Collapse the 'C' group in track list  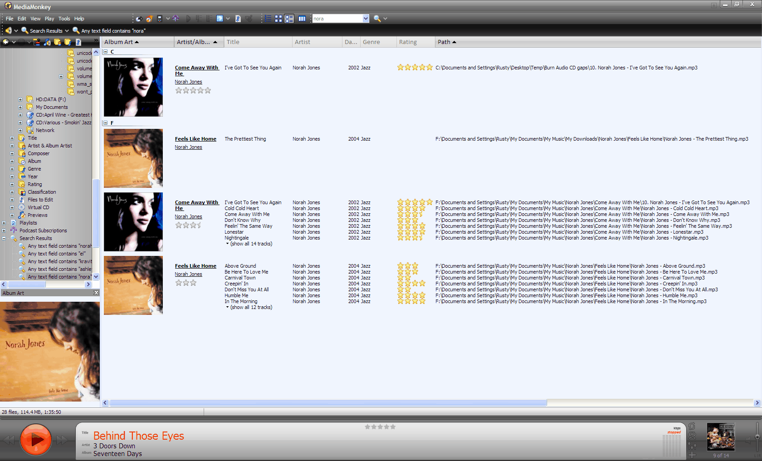(105, 52)
